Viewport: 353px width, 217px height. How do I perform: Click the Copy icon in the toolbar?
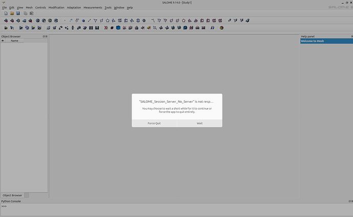(x=26, y=13)
